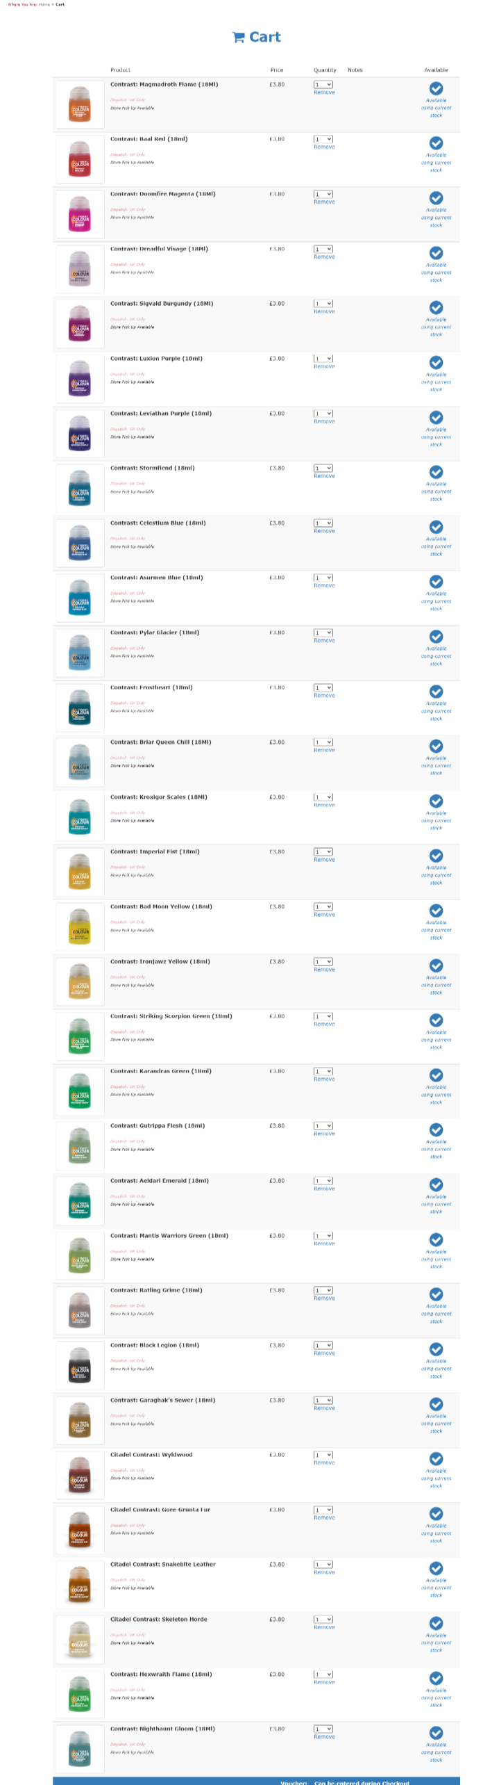Image resolution: width=483 pixels, height=1785 pixels.
Task: Click the availability checkmark for Asurmen Blue
Action: (x=436, y=582)
